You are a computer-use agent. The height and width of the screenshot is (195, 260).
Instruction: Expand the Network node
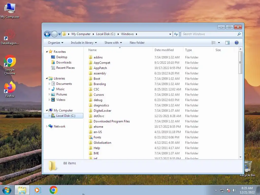[47, 126]
